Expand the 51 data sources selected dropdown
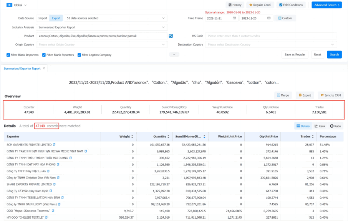Viewport: 348px width, 221px height. (116, 18)
